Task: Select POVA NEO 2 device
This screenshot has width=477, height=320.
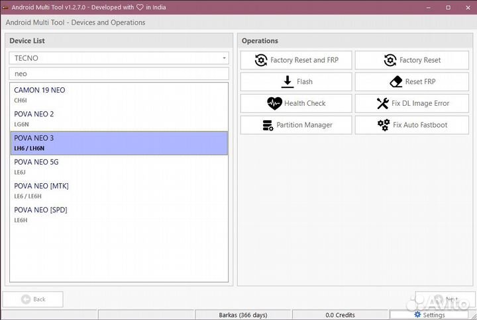Action: [119, 119]
